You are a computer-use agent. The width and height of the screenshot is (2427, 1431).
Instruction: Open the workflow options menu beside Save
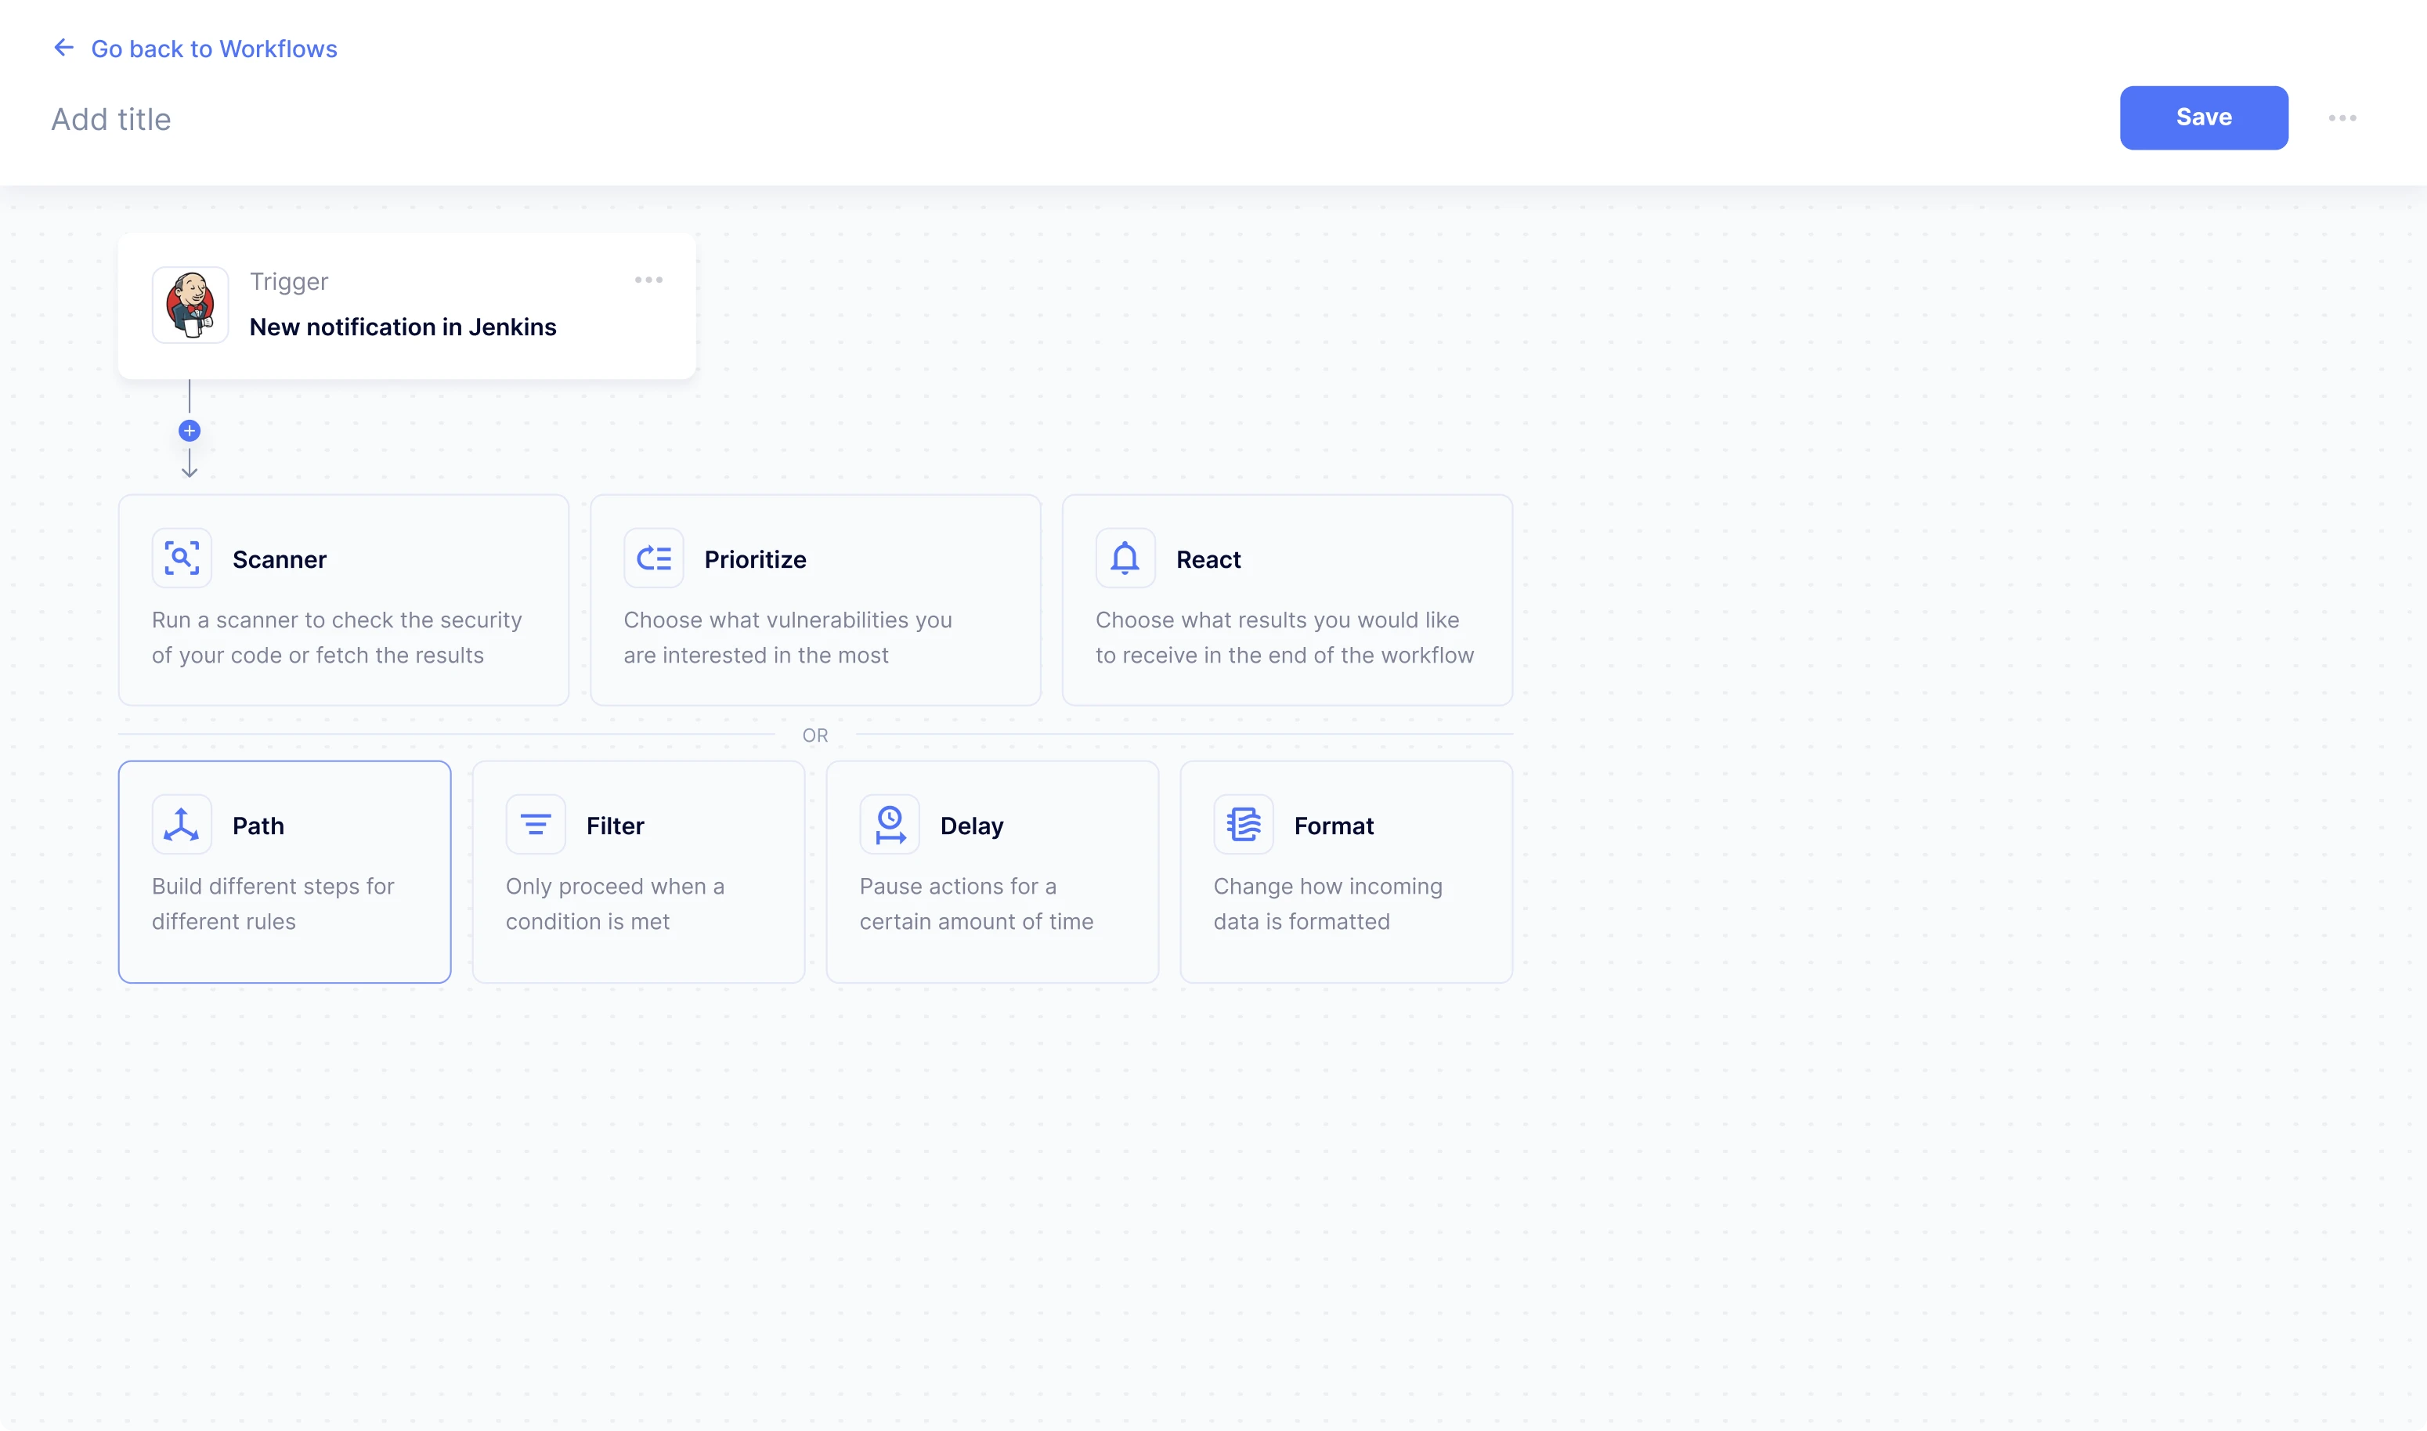tap(2344, 117)
